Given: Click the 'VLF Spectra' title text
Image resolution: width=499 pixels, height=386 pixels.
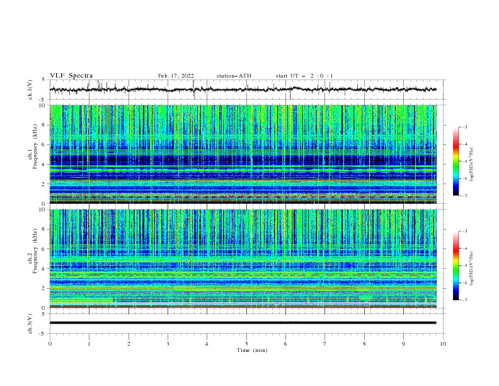Looking at the screenshot, I should pos(71,76).
